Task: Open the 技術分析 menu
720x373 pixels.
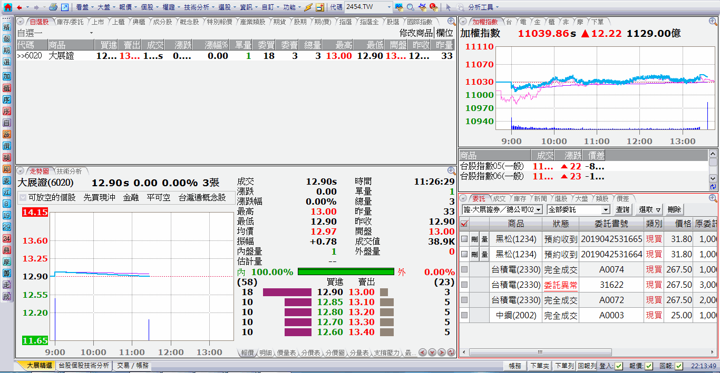Action: [x=199, y=7]
